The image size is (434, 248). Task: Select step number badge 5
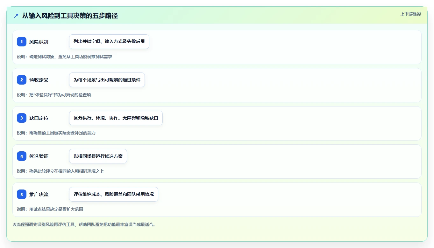(22, 194)
